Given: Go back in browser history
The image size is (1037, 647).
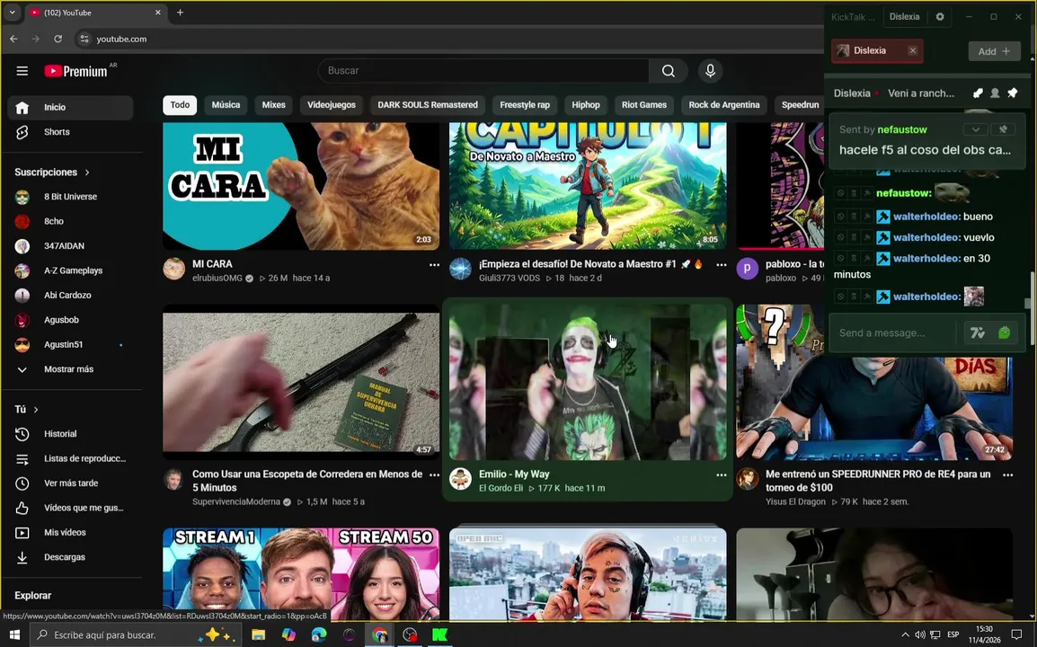Looking at the screenshot, I should (13, 39).
